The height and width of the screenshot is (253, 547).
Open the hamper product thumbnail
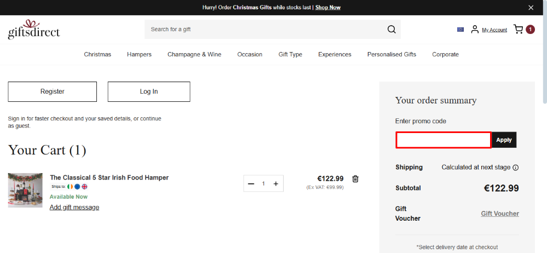coord(25,190)
